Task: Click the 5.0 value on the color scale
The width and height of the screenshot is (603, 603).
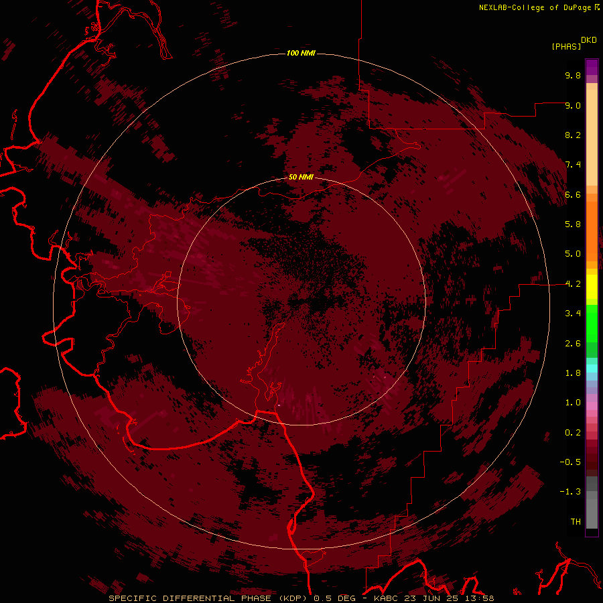Action: click(x=573, y=254)
